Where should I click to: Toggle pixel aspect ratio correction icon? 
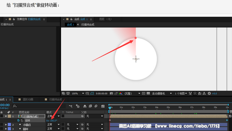pyautogui.click(x=190, y=93)
